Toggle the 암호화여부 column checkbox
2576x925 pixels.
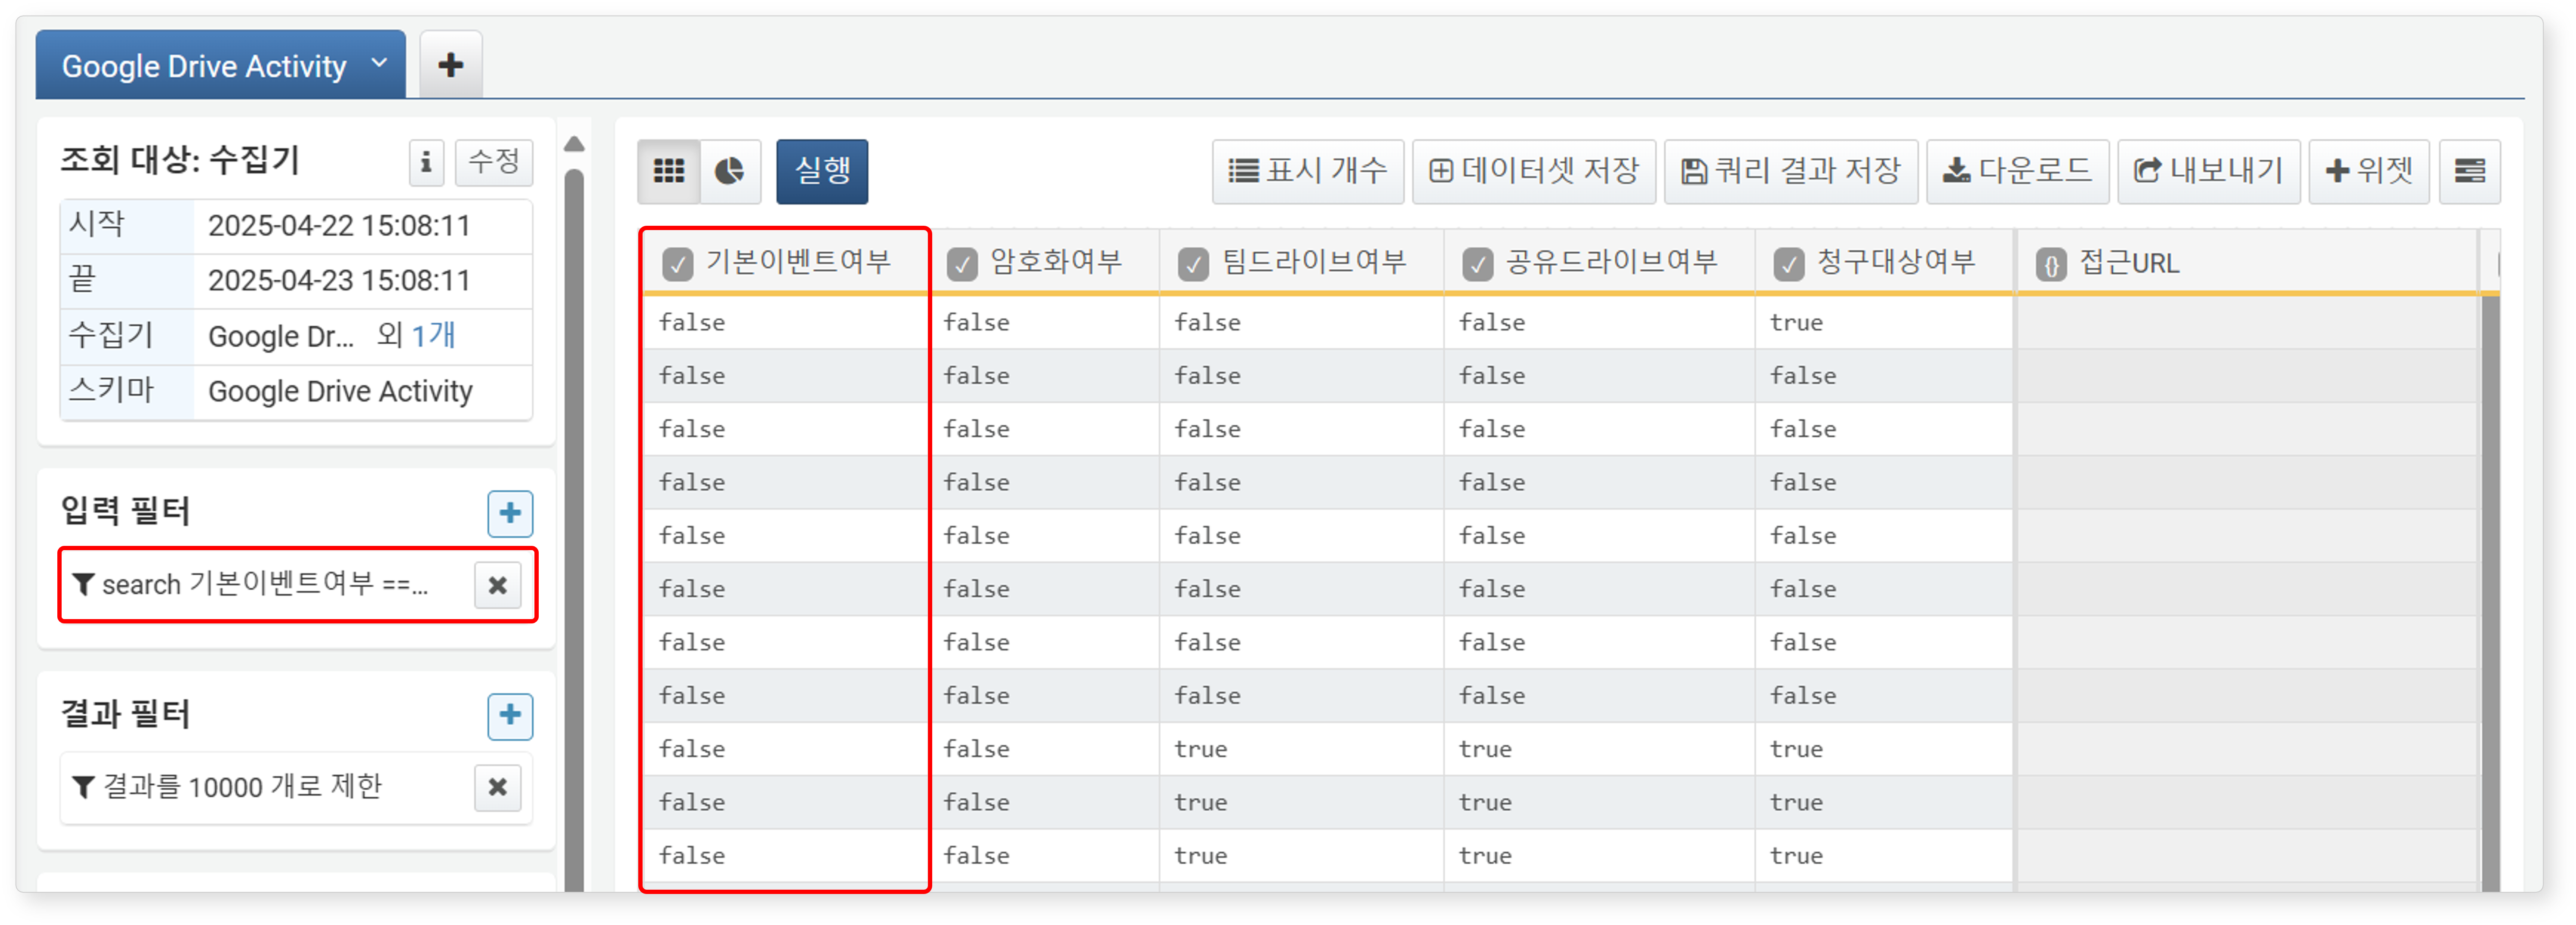pyautogui.click(x=962, y=264)
